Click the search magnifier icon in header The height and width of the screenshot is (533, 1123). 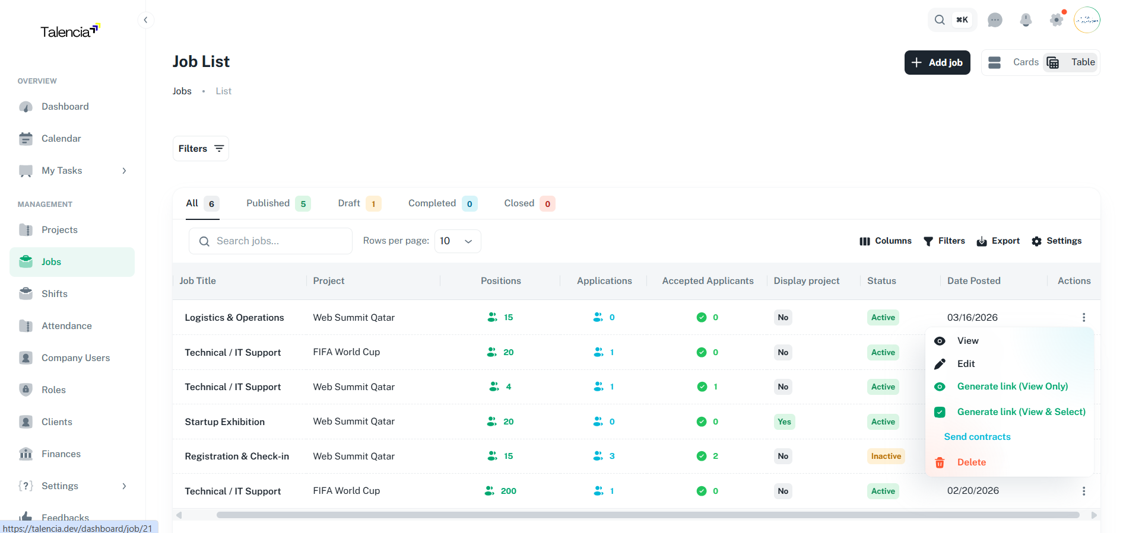pyautogui.click(x=940, y=20)
